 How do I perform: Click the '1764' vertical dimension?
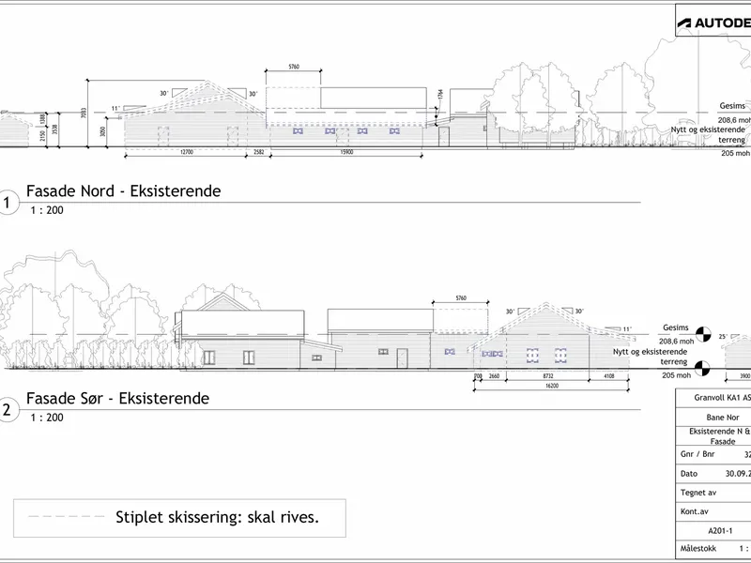click(x=440, y=95)
